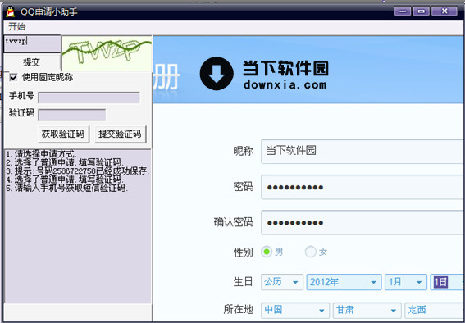Viewport: 465px width, 323px height.
Task: Focus the 手机号 input field
Action: 89,98
